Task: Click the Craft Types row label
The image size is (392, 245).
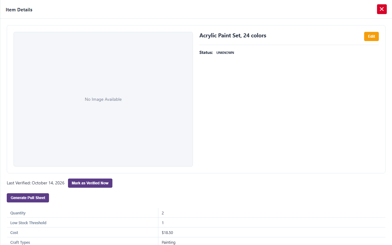Action: coord(20,242)
